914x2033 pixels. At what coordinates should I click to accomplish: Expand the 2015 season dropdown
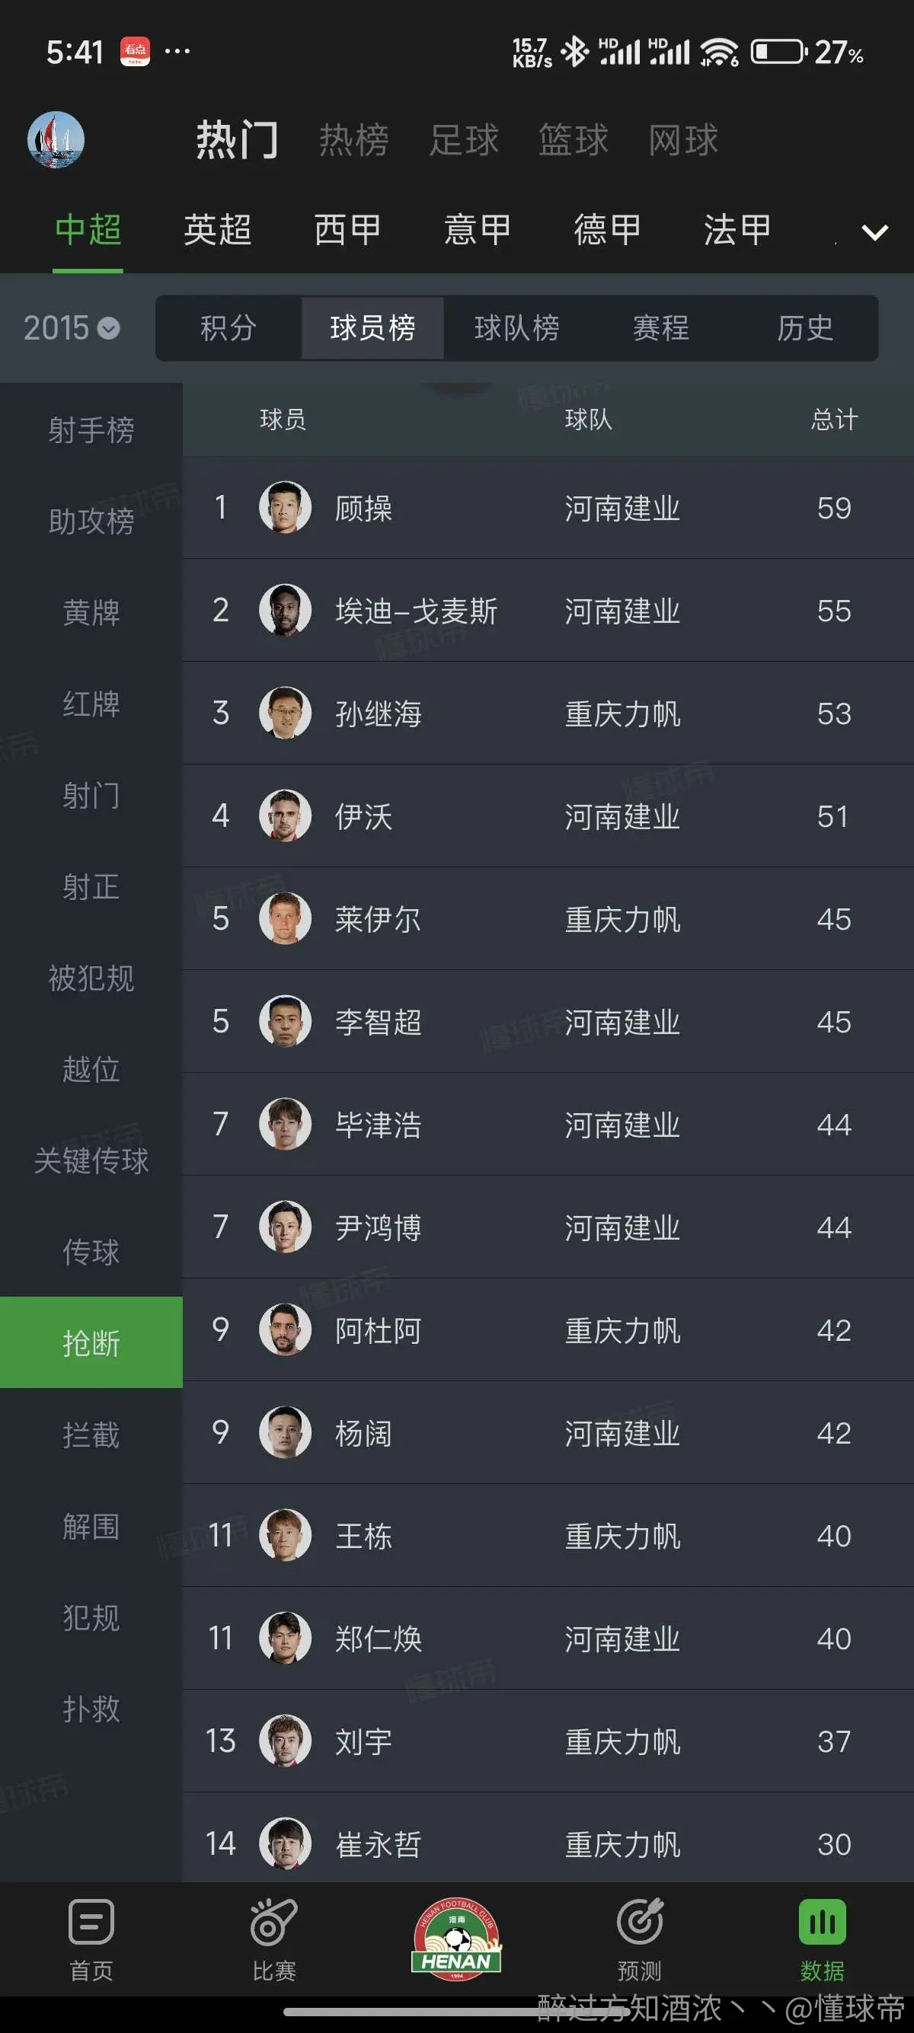click(72, 328)
